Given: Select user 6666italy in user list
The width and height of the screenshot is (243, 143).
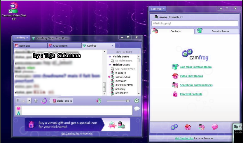Looking at the screenshot, I should (120, 89).
